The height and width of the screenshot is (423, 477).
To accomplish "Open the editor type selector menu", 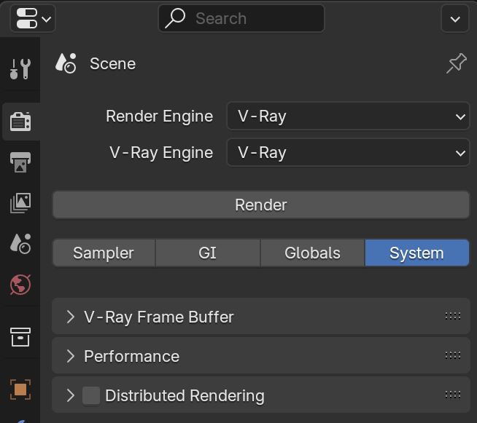I will point(33,18).
